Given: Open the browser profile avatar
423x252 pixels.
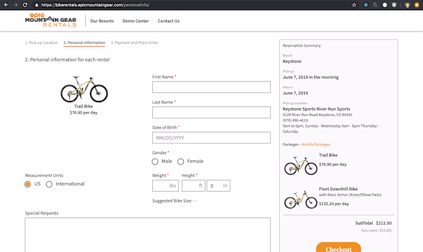Looking at the screenshot, I should (406, 4).
